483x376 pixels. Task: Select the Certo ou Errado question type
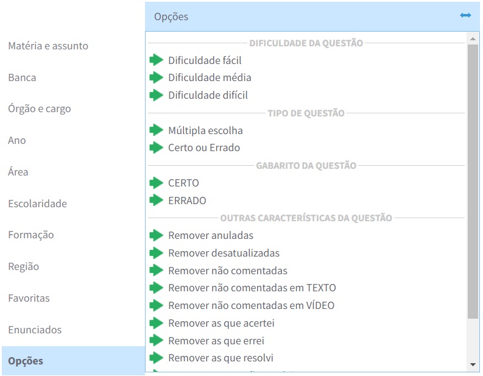204,147
